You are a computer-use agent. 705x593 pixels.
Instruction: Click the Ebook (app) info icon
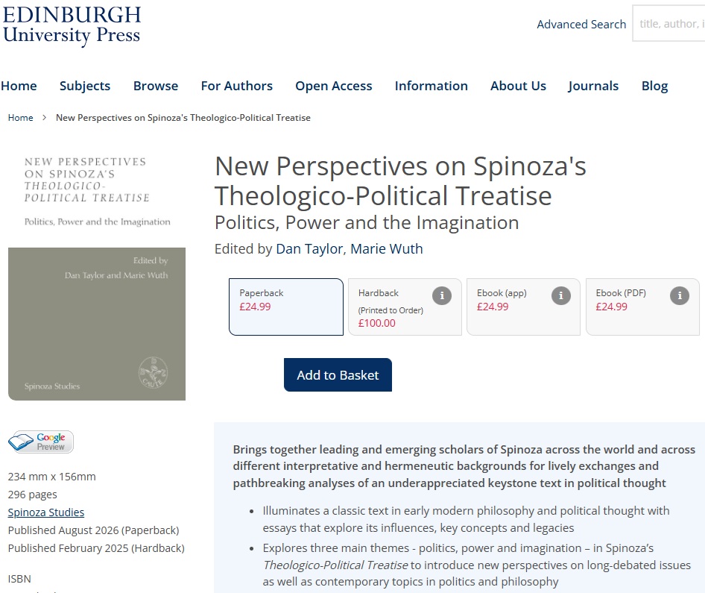(560, 295)
